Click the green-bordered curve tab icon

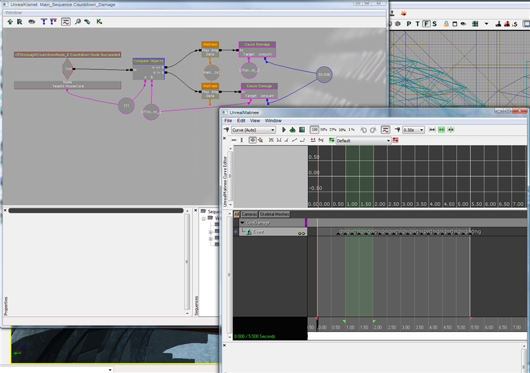tap(332, 140)
